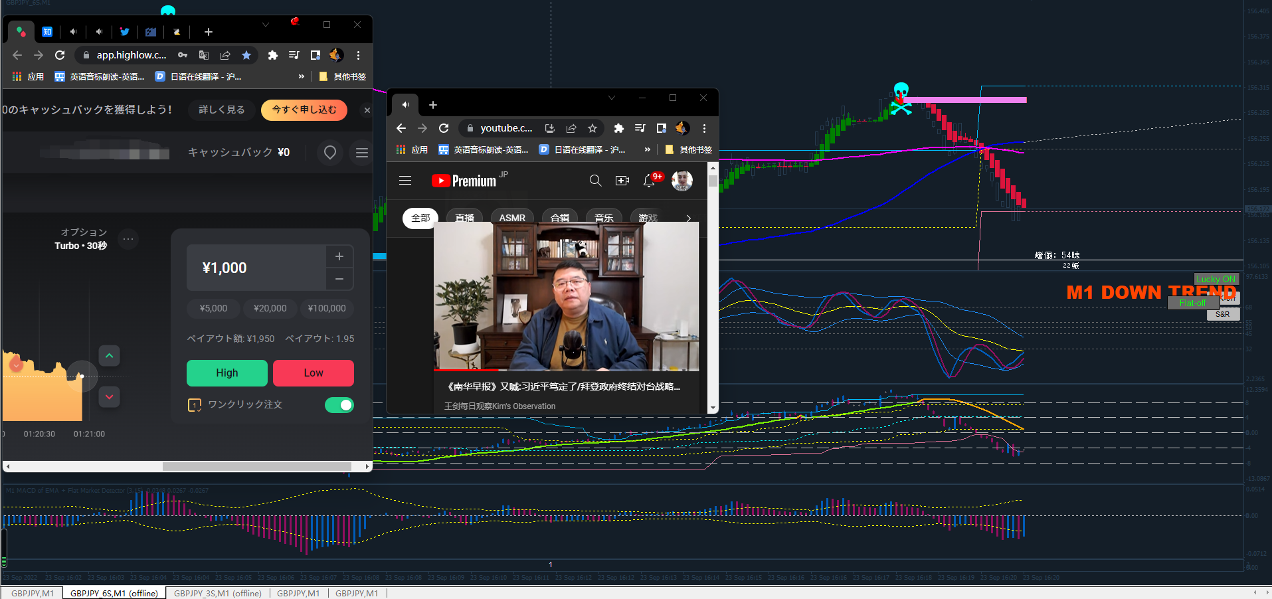Open YouTube guide hamburger menu
The width and height of the screenshot is (1272, 599).
click(x=405, y=181)
